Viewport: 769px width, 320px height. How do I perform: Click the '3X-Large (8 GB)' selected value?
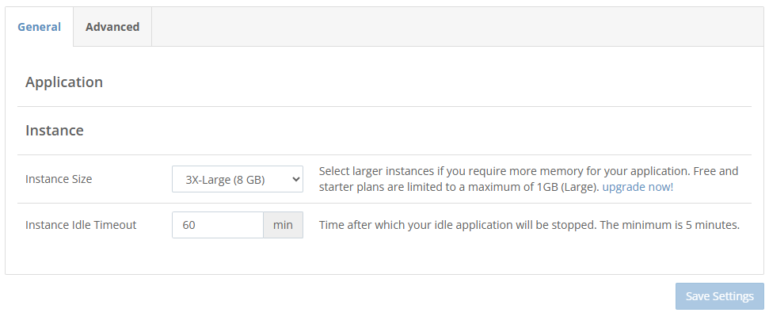225,180
